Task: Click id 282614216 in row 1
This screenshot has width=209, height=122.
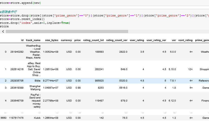Action: (x=17, y=69)
